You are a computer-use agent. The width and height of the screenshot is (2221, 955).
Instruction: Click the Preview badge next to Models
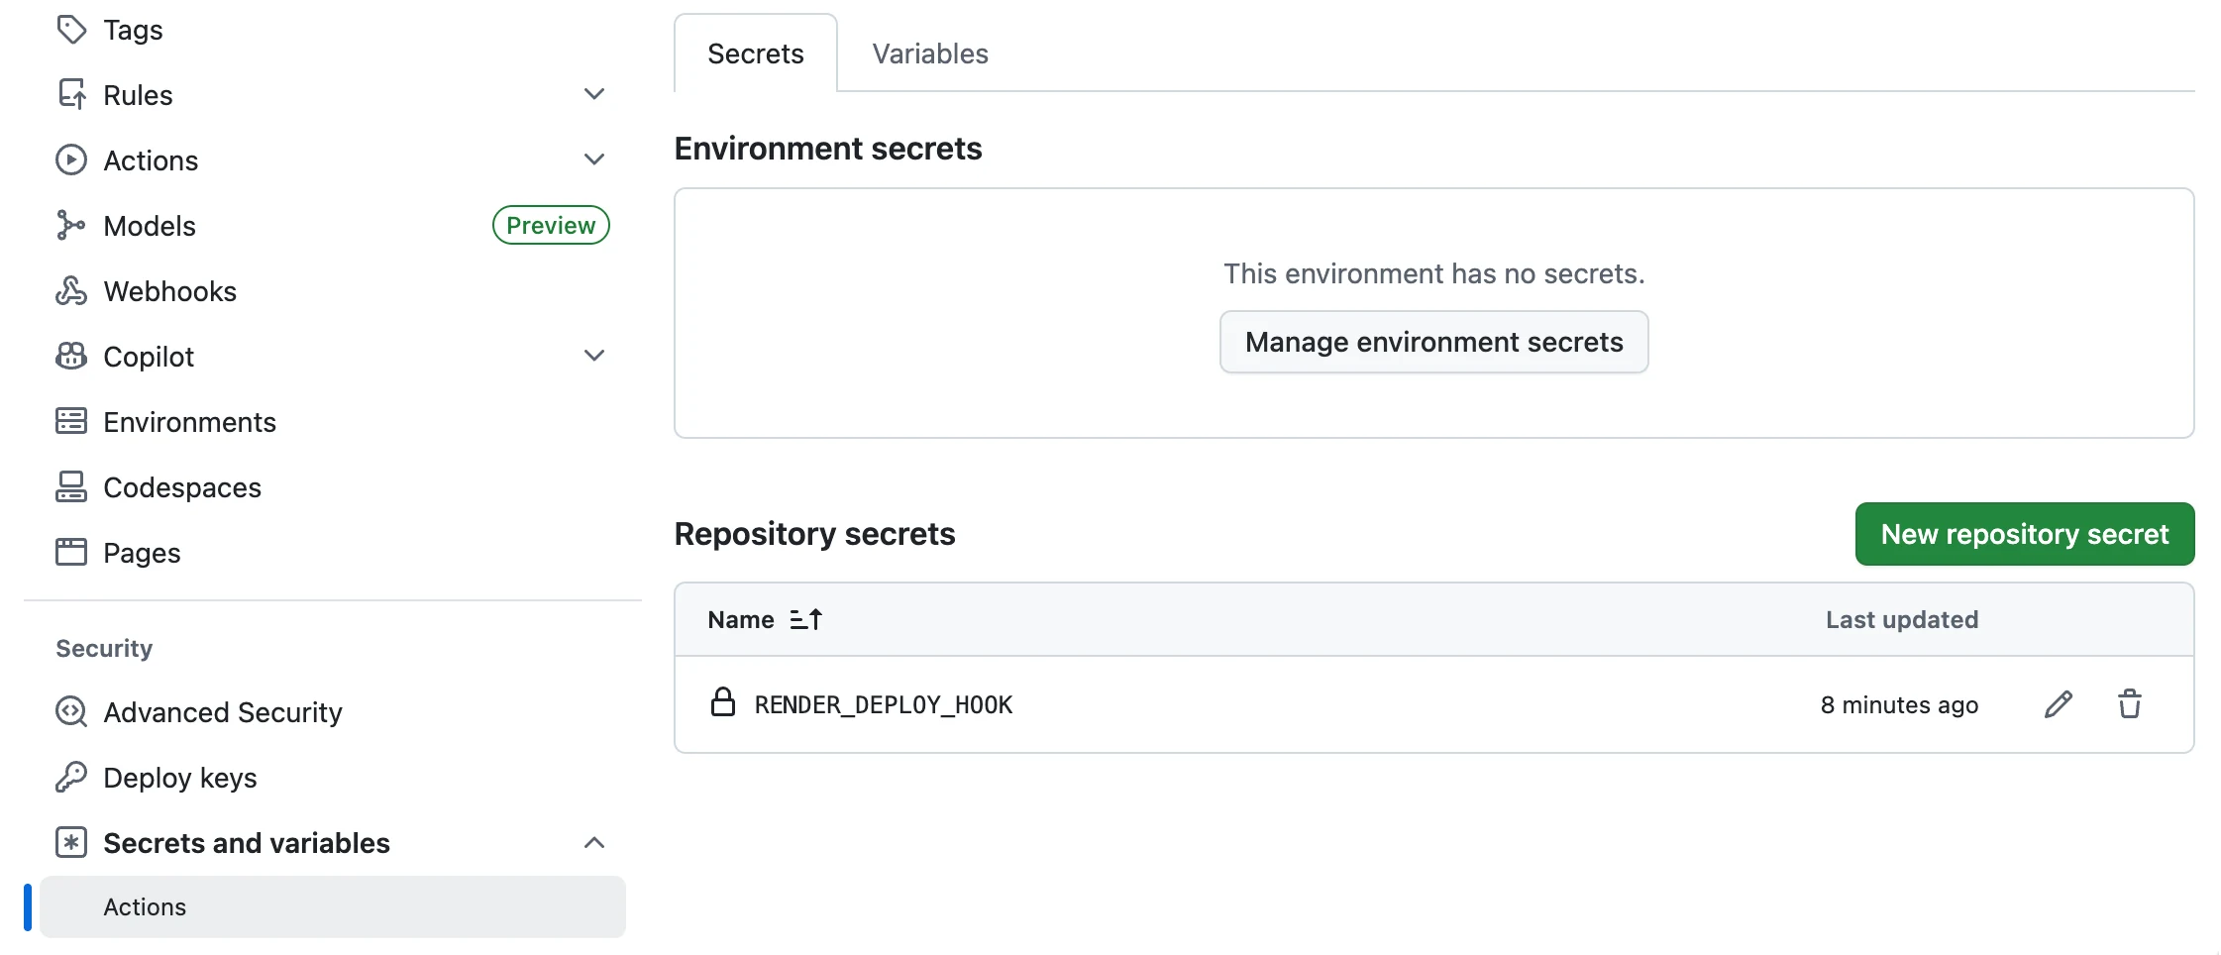pyautogui.click(x=551, y=226)
